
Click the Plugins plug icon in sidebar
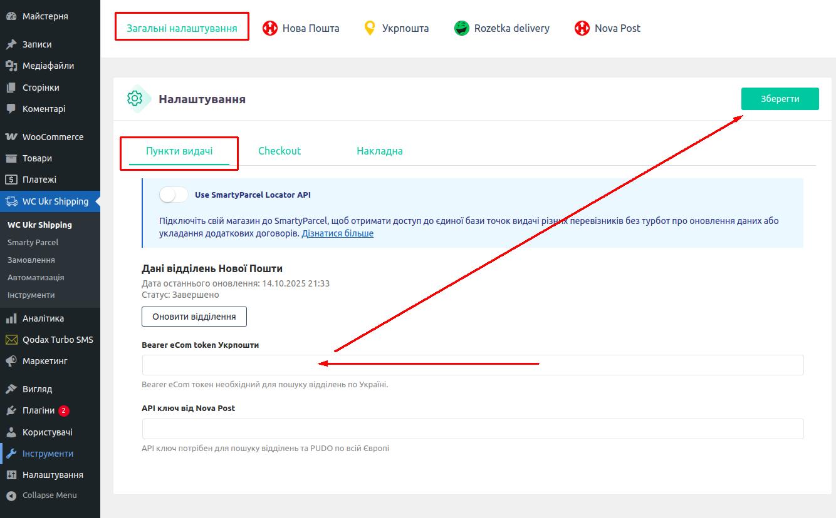pyautogui.click(x=11, y=411)
